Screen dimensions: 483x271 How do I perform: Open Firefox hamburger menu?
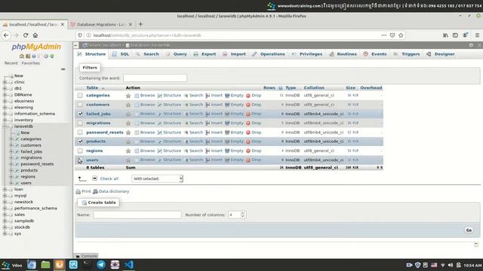(477, 35)
